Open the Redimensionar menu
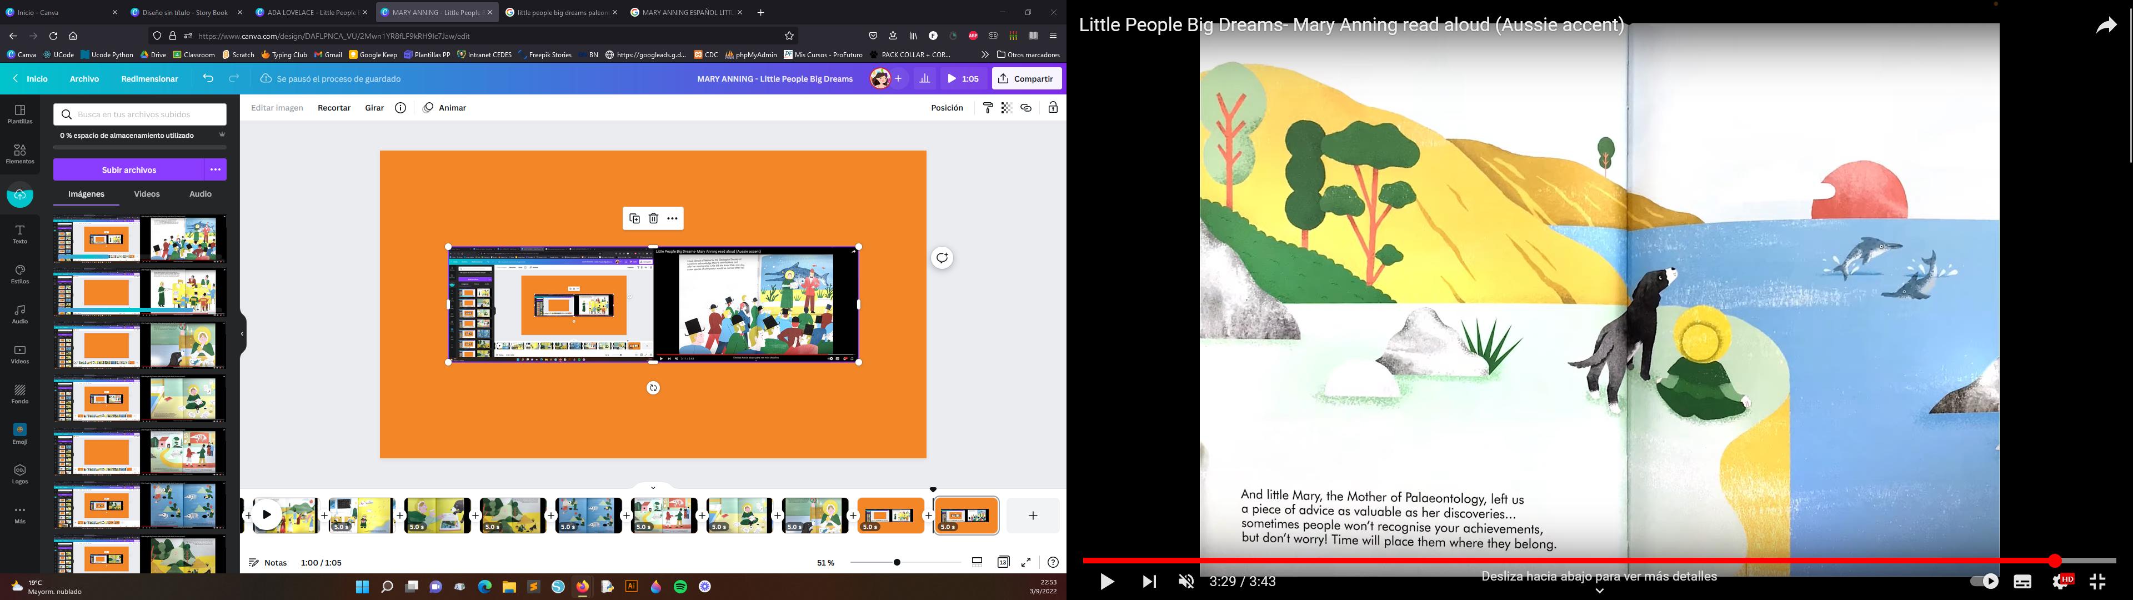The width and height of the screenshot is (2133, 600). coord(150,79)
